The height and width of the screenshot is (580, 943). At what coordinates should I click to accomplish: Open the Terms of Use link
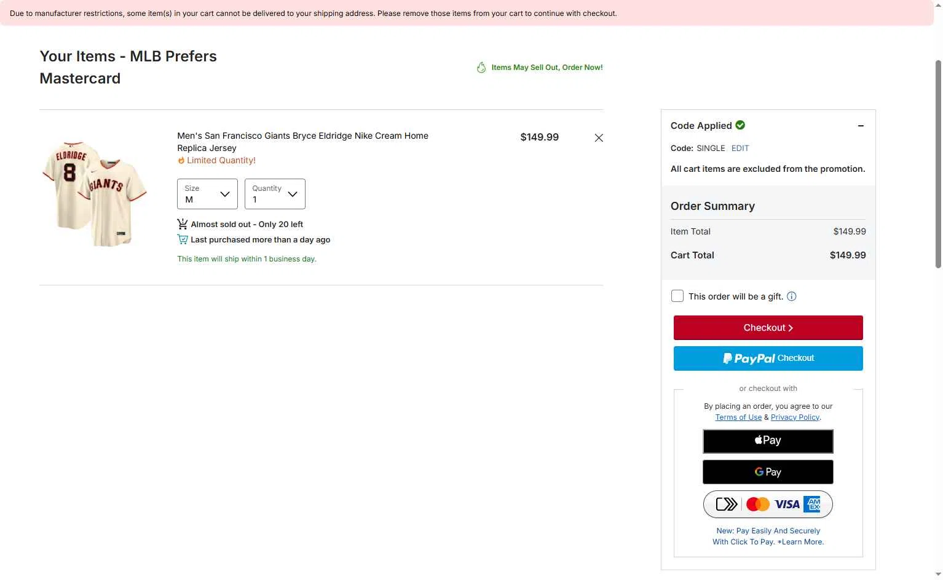click(738, 417)
